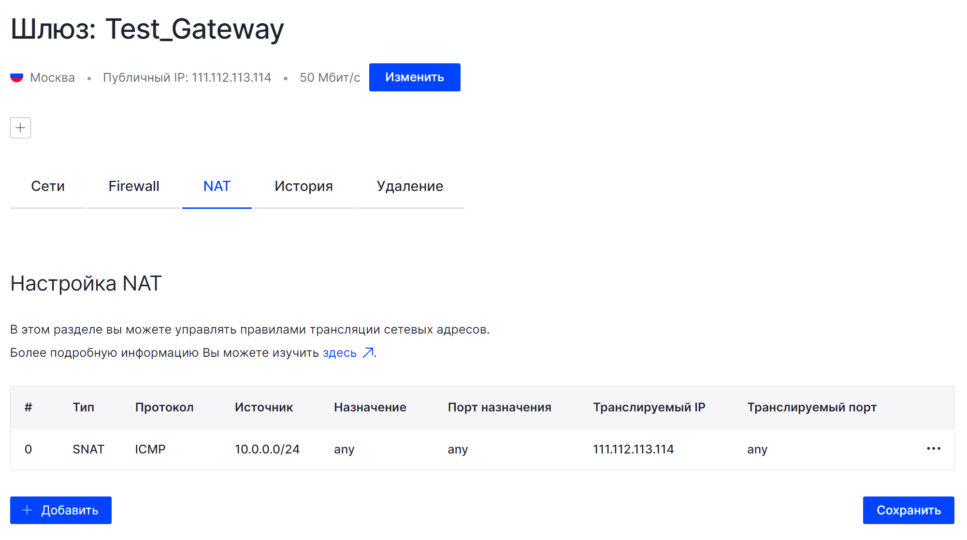Follow the здесь documentation link
This screenshot has width=967, height=540.
tap(339, 353)
